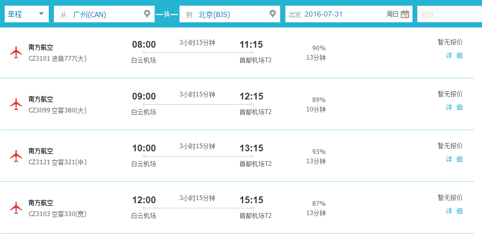Open the calendar icon for departure date

[405, 14]
